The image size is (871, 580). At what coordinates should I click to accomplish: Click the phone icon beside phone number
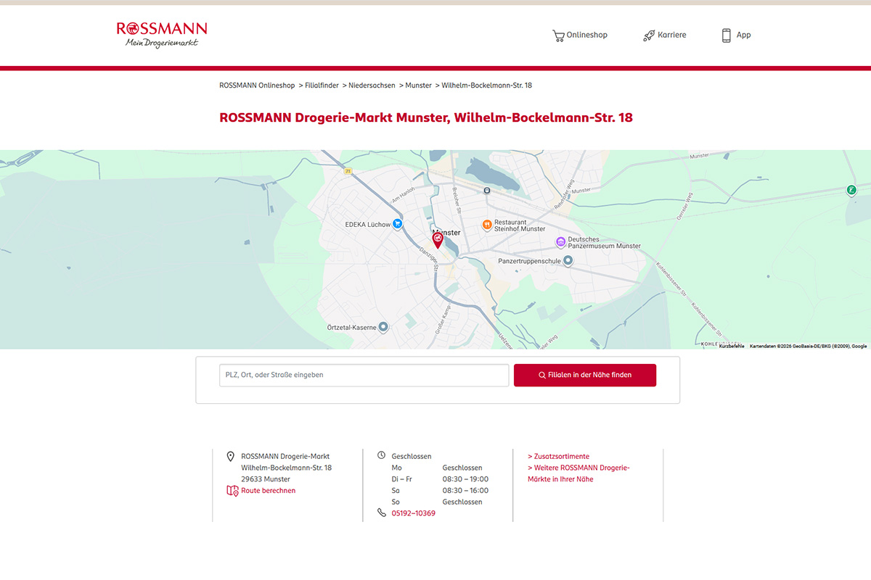coord(382,513)
